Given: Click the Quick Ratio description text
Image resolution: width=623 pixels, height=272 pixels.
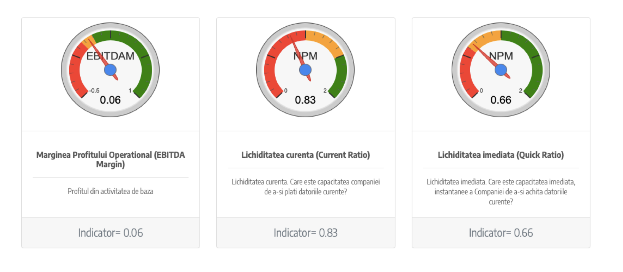Looking at the screenshot, I should [x=501, y=192].
